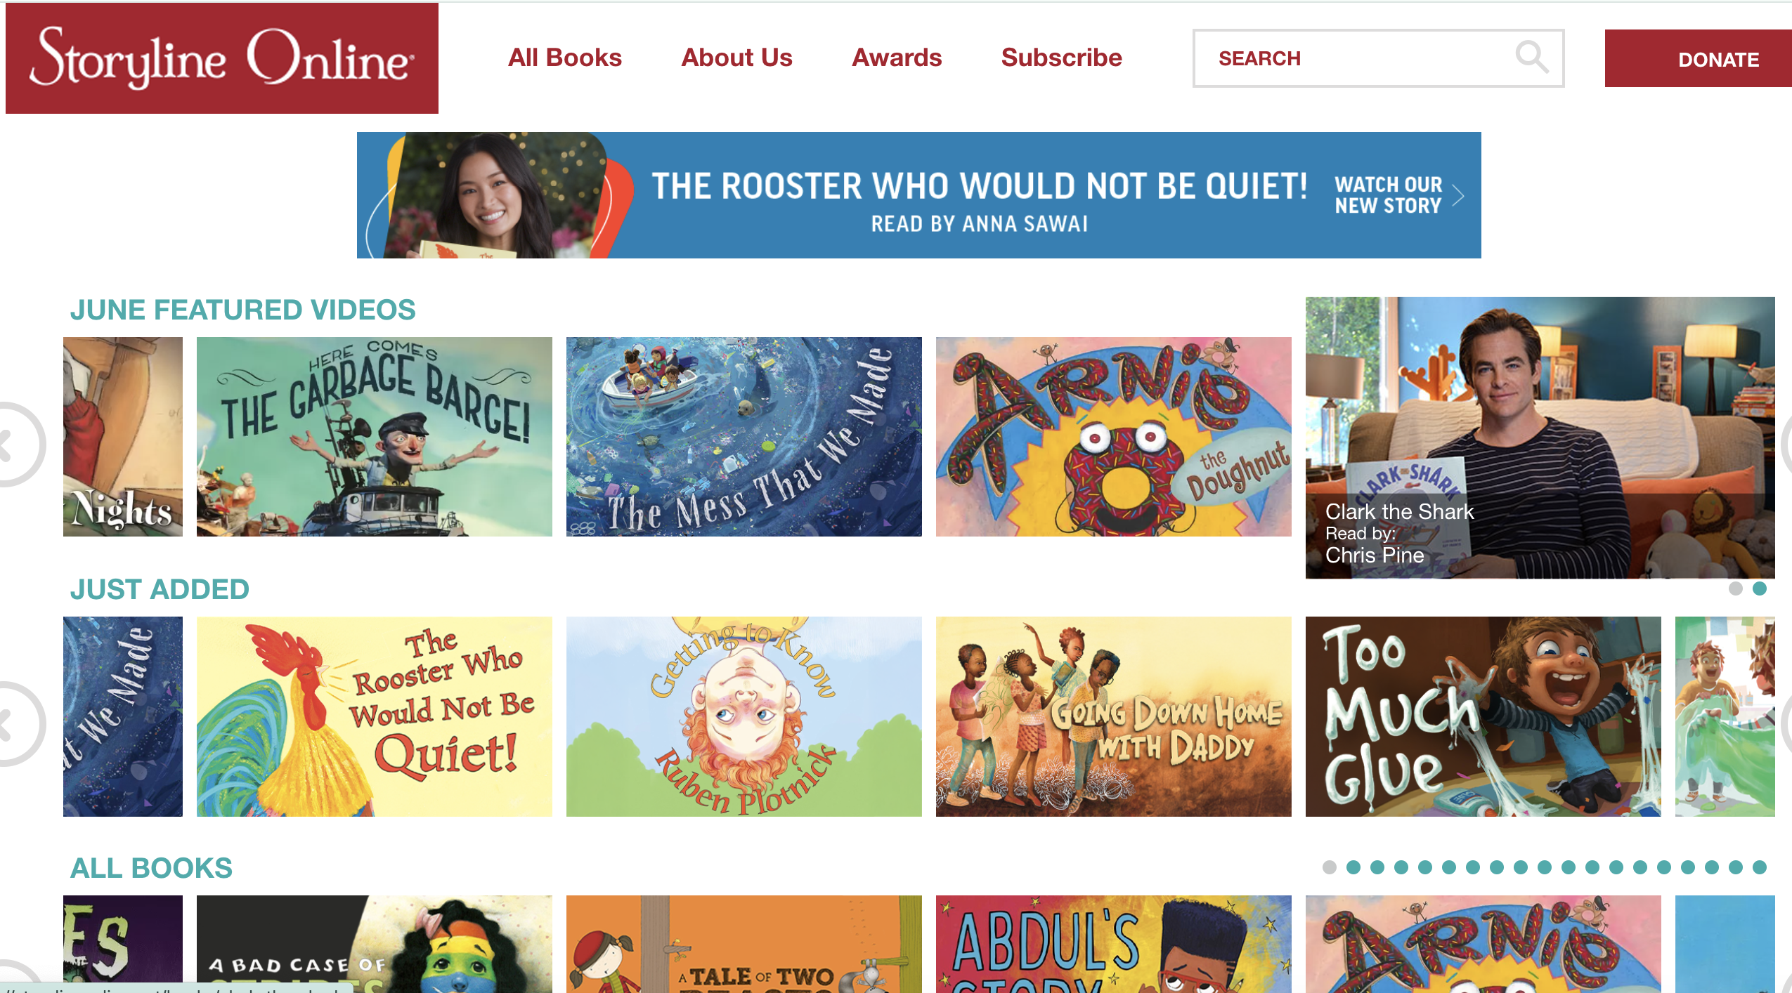Image resolution: width=1792 pixels, height=993 pixels.
Task: Open Here Comes the Garbage Barge video
Action: click(375, 437)
